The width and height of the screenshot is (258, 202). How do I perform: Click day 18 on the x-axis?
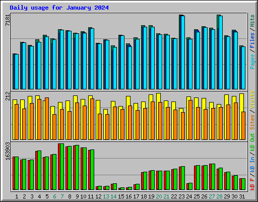click(x=144, y=196)
